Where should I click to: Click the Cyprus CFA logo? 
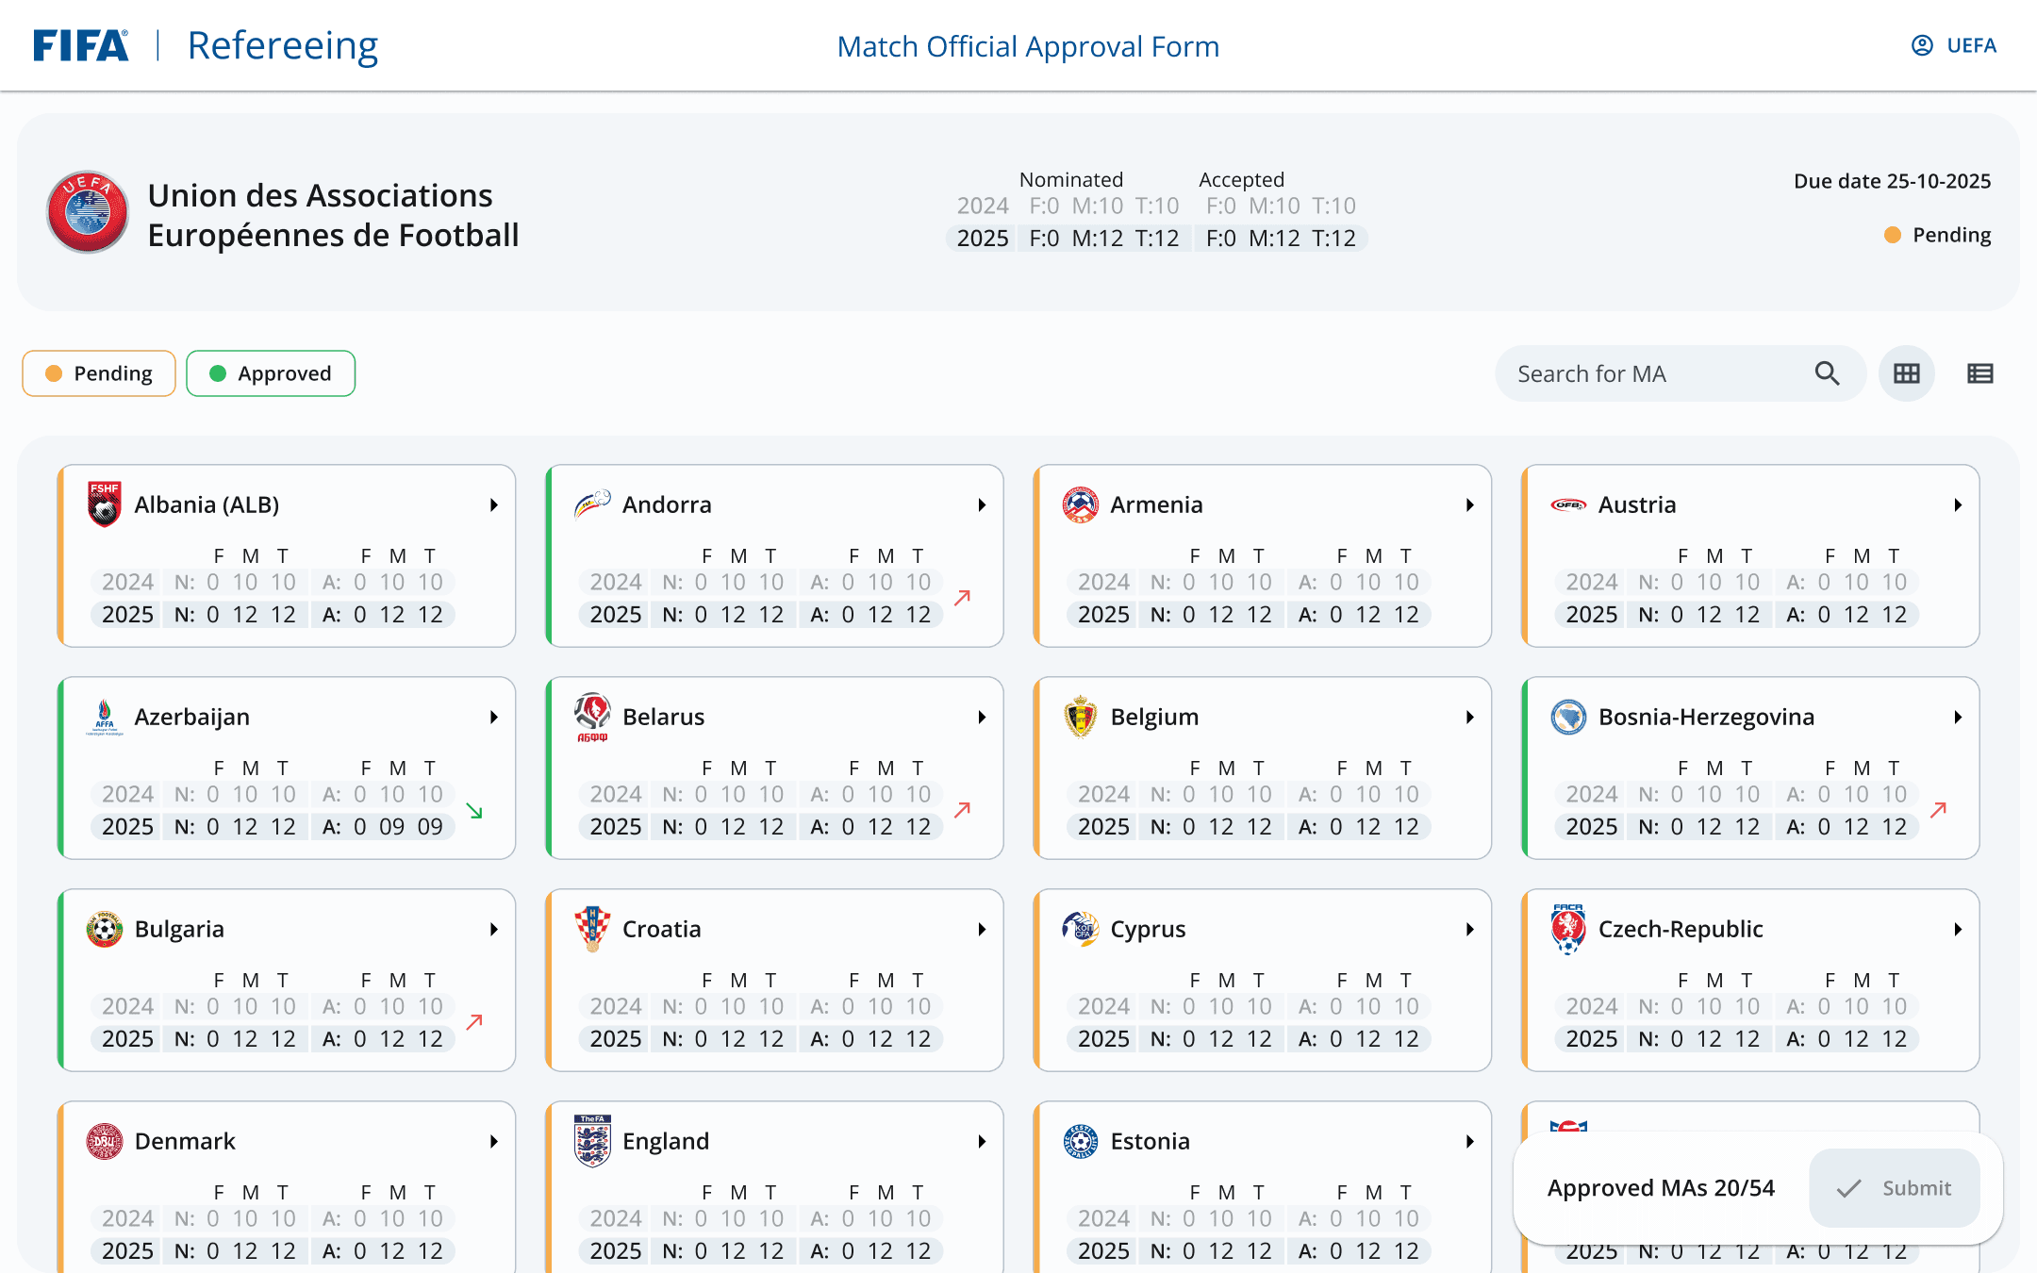click(1081, 929)
